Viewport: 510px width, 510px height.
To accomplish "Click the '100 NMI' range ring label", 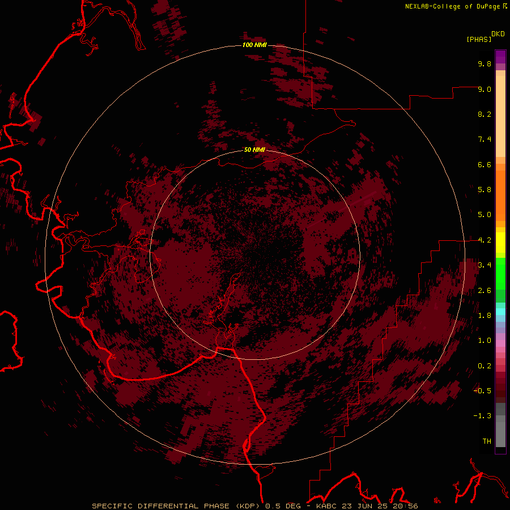I will (x=254, y=45).
